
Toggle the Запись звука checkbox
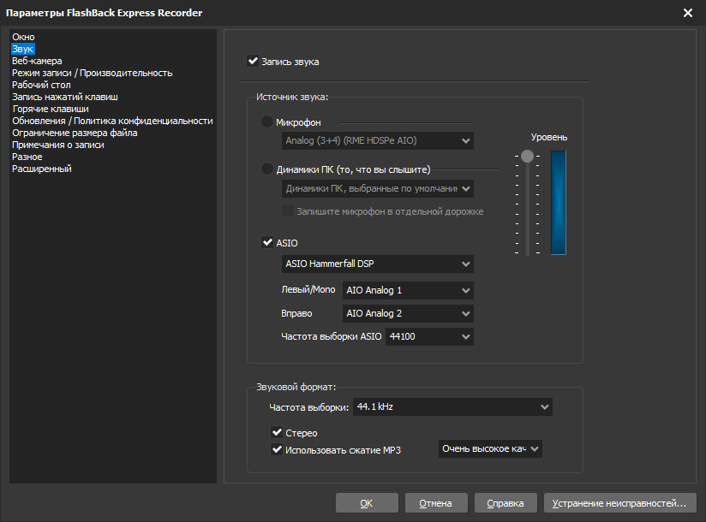(x=253, y=61)
